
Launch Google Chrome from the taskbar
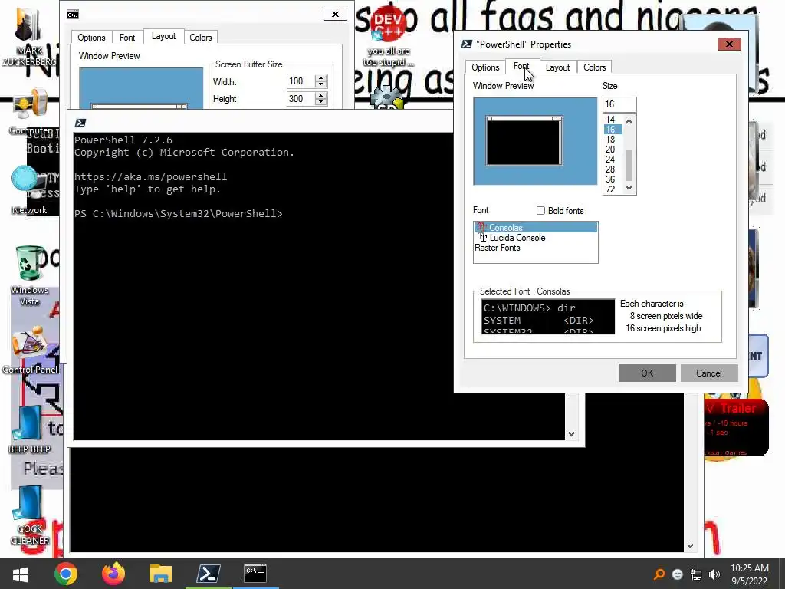pyautogui.click(x=66, y=574)
